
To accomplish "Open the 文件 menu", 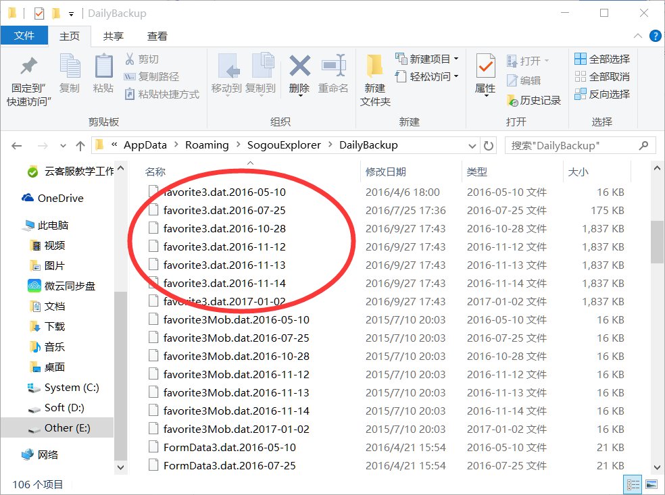I will pyautogui.click(x=24, y=36).
